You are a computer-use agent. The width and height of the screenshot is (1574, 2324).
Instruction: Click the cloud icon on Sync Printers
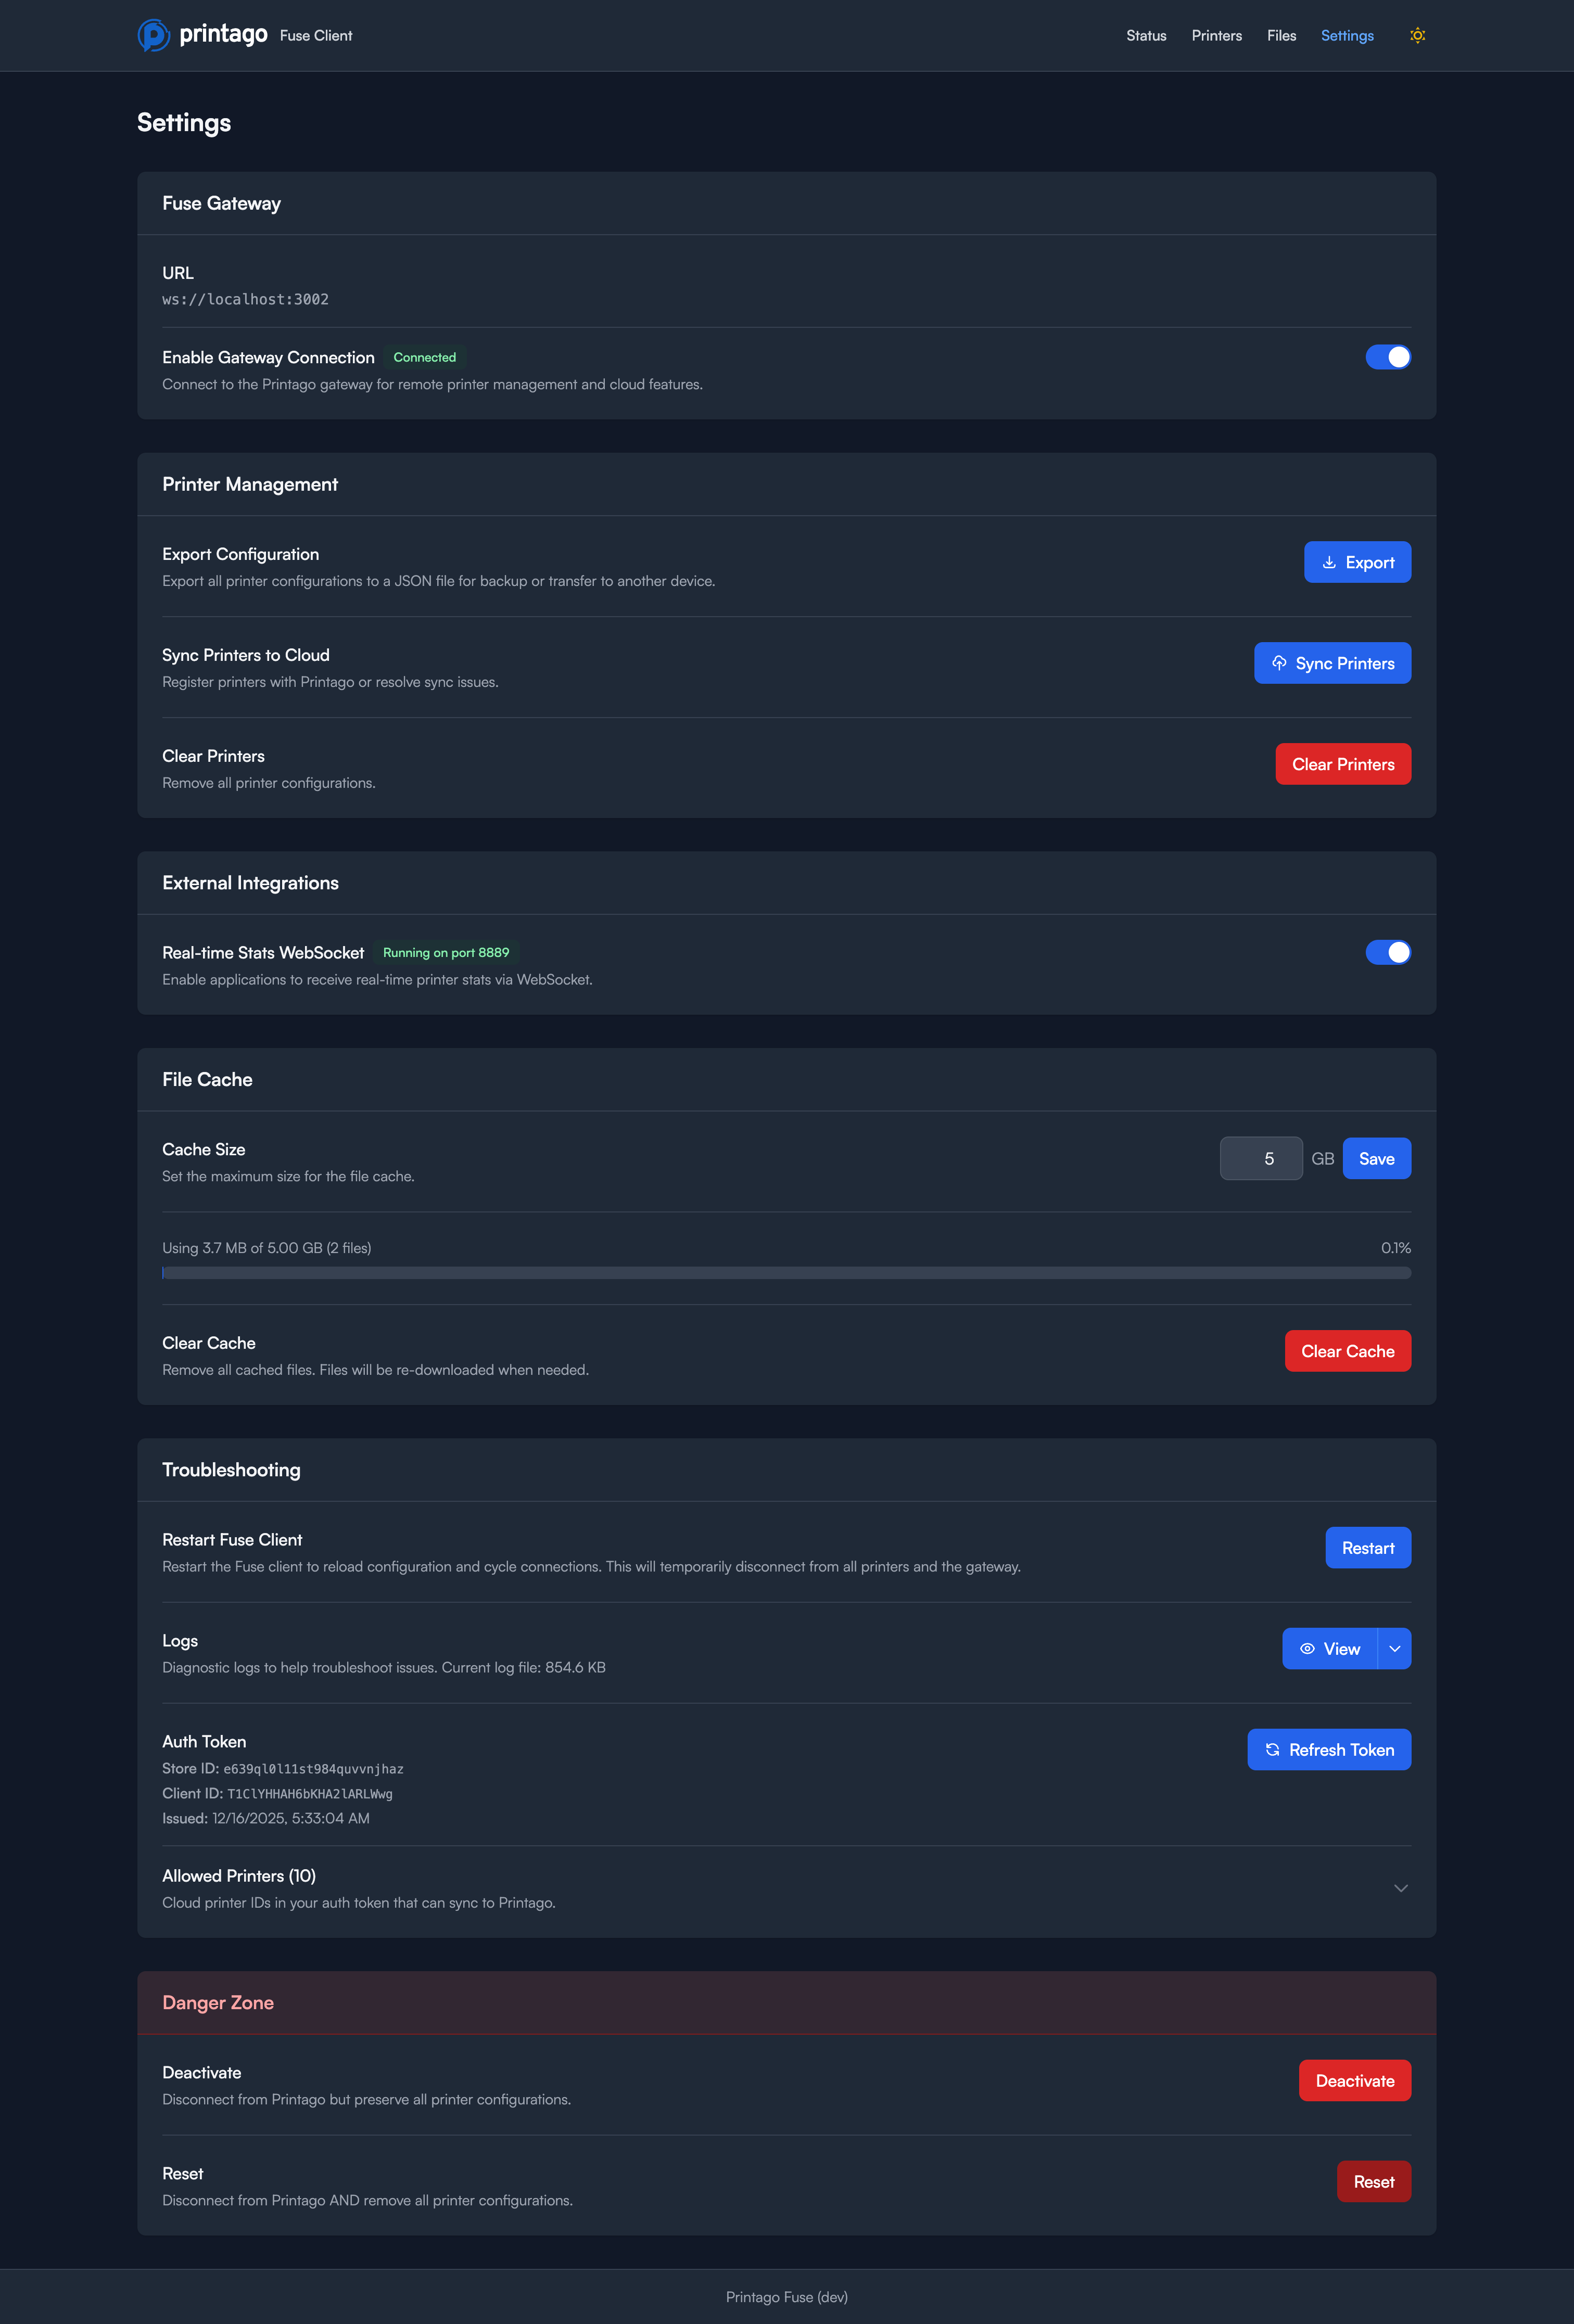(x=1280, y=662)
